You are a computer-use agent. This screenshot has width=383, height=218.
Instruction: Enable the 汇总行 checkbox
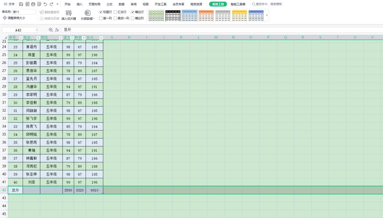[116, 12]
